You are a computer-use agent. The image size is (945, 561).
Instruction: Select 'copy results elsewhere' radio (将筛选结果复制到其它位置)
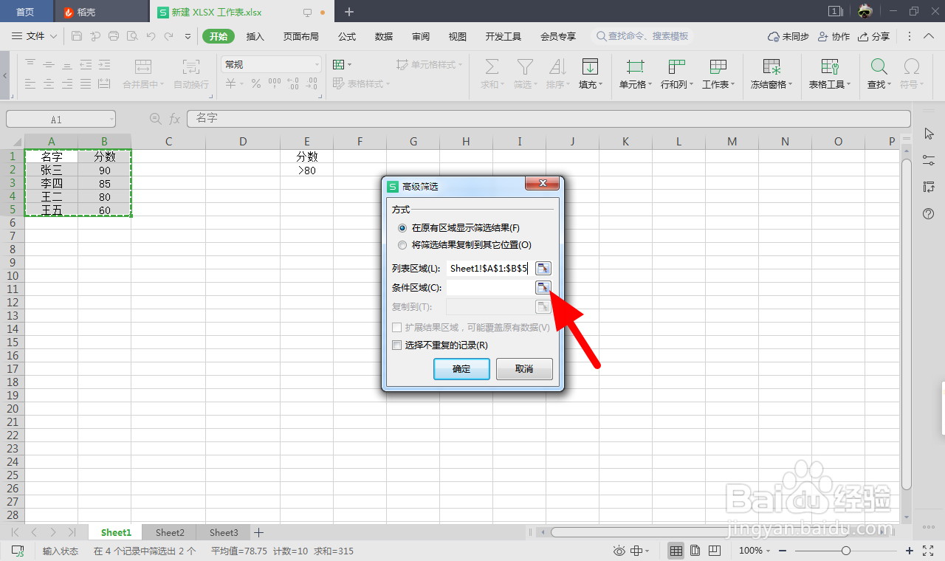402,245
